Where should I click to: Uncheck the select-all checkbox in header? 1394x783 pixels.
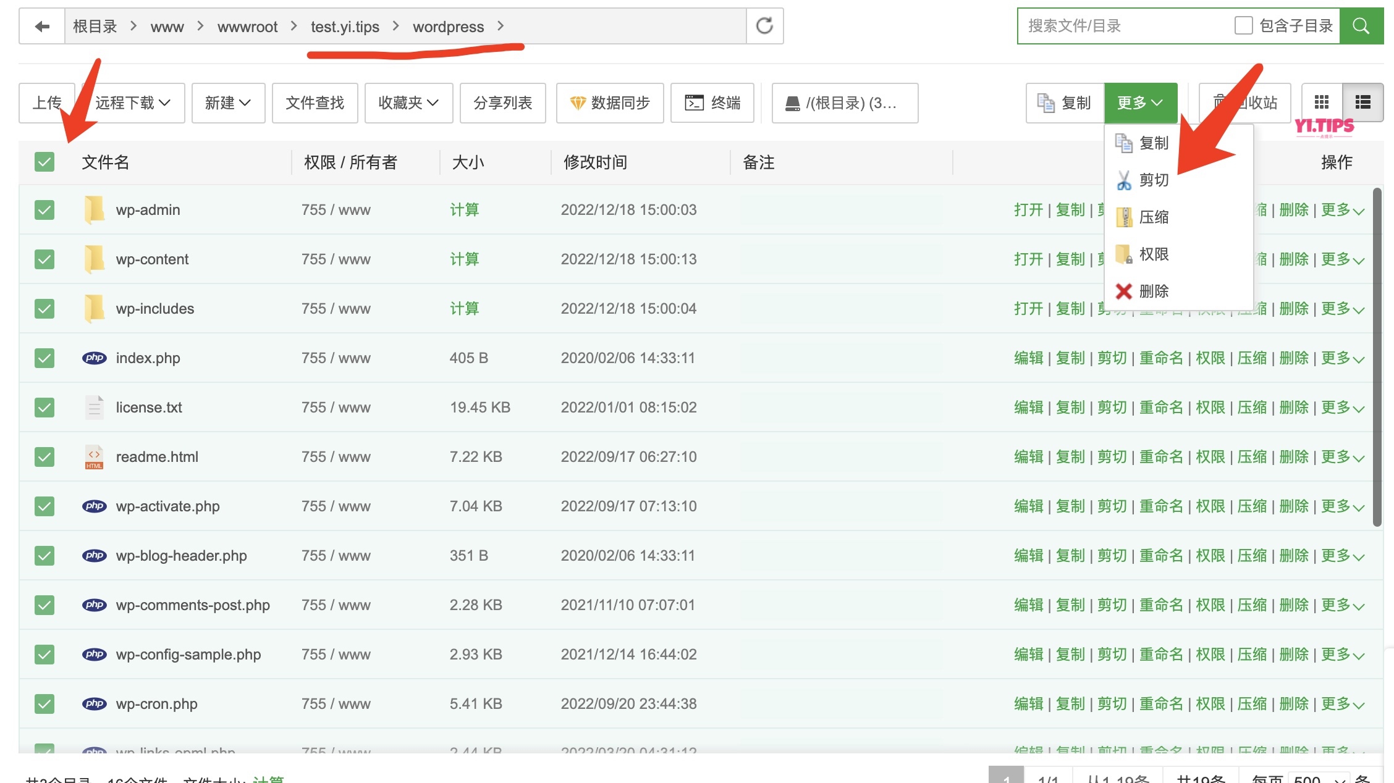click(44, 162)
